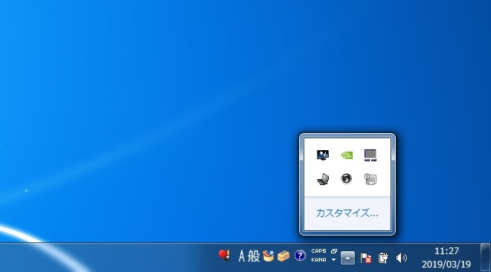Click the 11:27 clock in the taskbar
491x272 pixels.
coord(446,251)
